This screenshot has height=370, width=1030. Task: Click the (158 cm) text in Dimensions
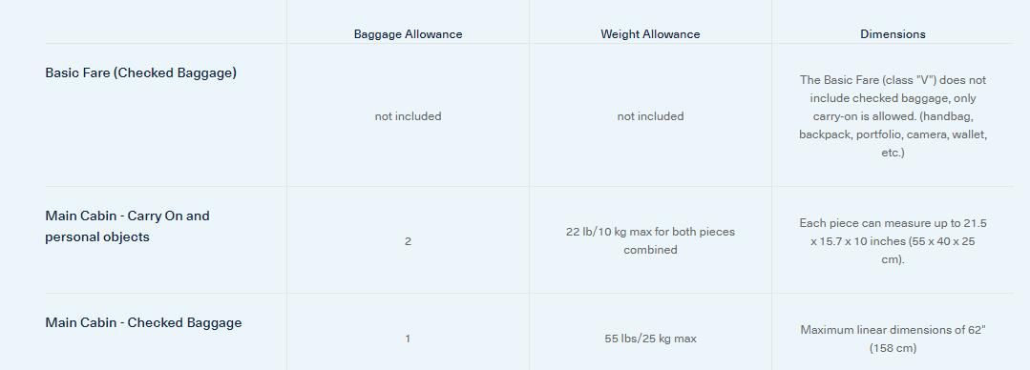coord(893,348)
